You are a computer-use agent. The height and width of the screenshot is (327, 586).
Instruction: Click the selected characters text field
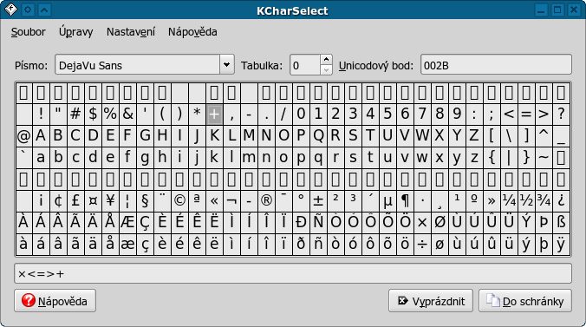[293, 273]
